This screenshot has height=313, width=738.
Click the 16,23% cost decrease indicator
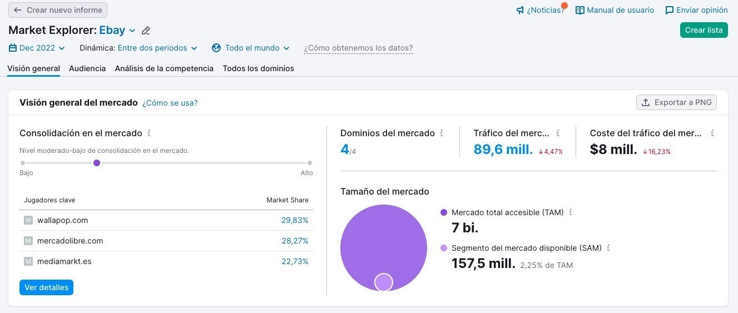click(657, 151)
